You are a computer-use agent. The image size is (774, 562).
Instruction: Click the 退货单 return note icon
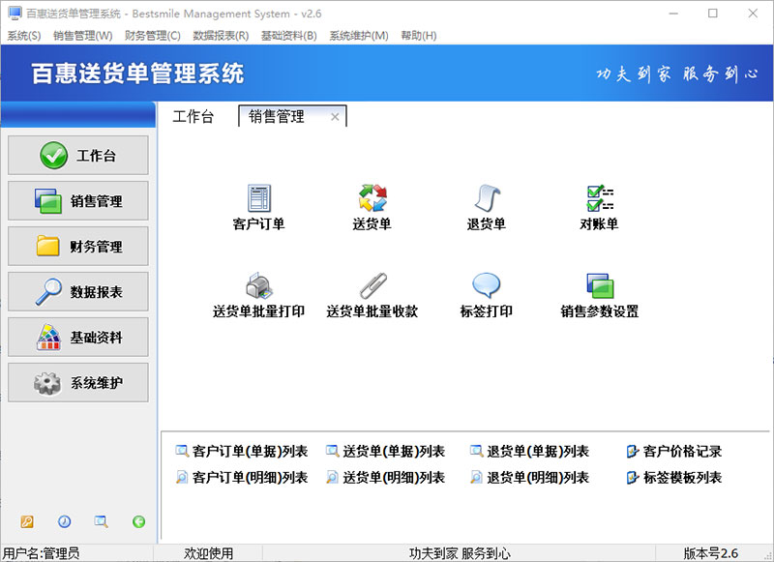click(x=487, y=199)
